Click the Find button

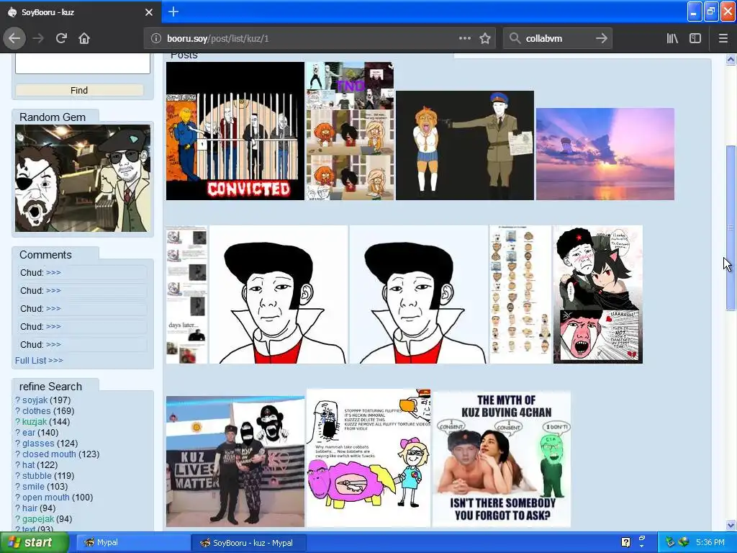pyautogui.click(x=79, y=90)
